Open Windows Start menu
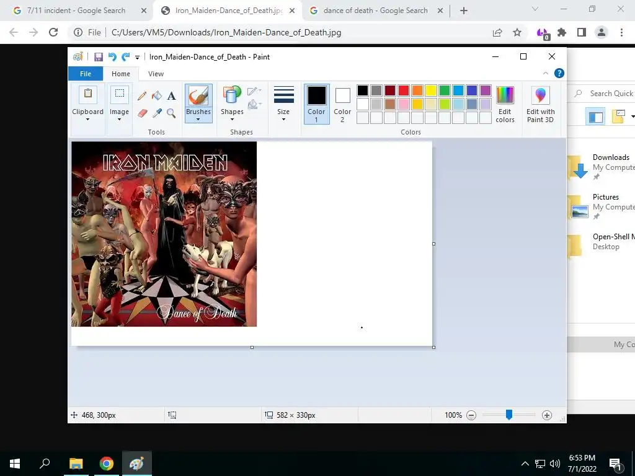This screenshot has height=476, width=635. coord(15,464)
